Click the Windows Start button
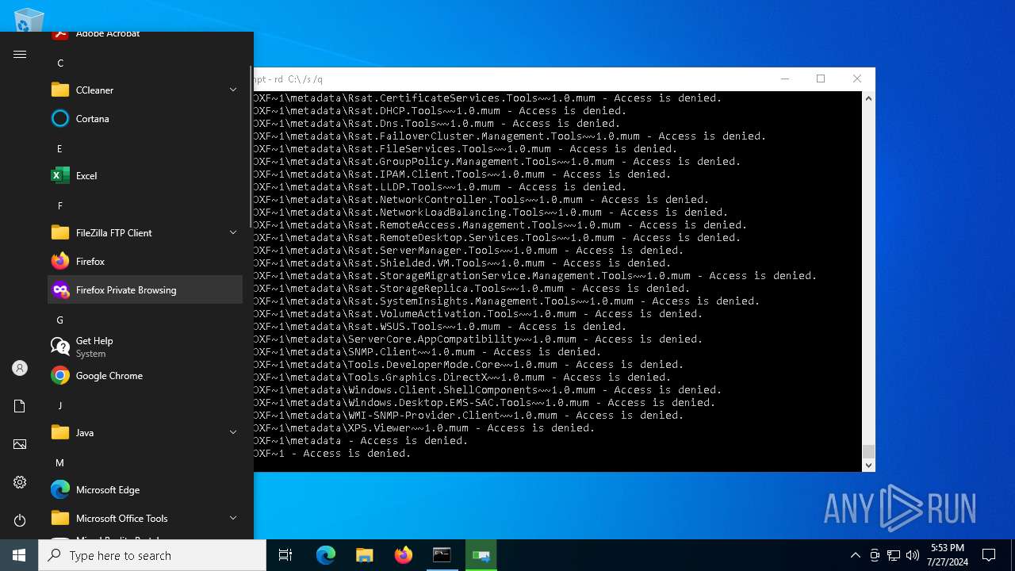 [x=19, y=555]
